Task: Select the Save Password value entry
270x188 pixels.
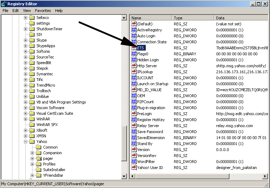Action: pyautogui.click(x=150, y=132)
